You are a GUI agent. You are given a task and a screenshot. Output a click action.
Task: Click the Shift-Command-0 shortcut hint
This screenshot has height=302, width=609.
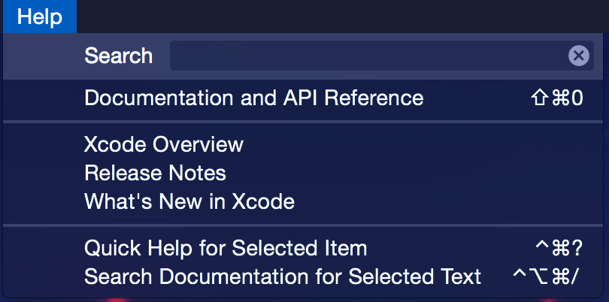556,98
